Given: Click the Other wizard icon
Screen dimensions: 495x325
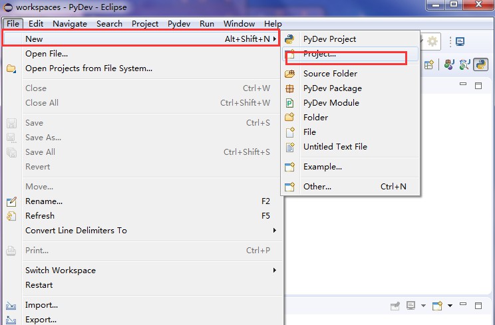Looking at the screenshot, I should coord(289,187).
